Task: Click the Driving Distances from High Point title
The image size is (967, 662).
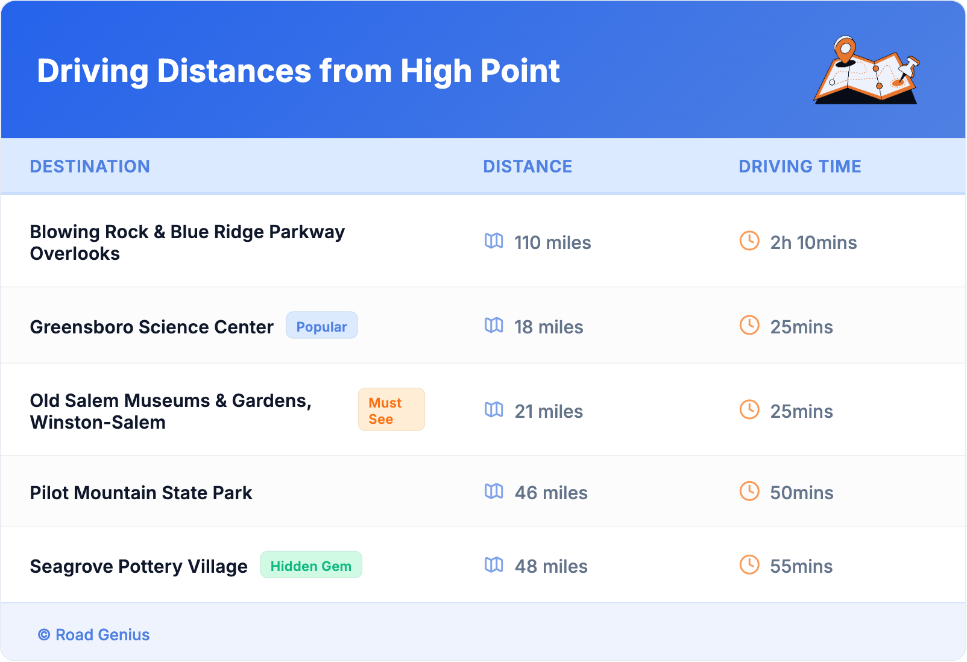Action: [x=298, y=71]
